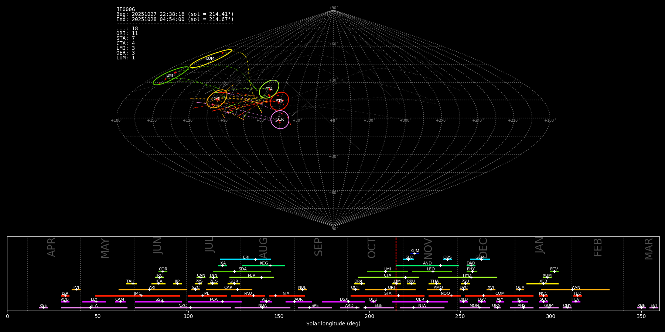Click the GEM shower bar in the timeline
665x332 pixels.
coord(480,259)
